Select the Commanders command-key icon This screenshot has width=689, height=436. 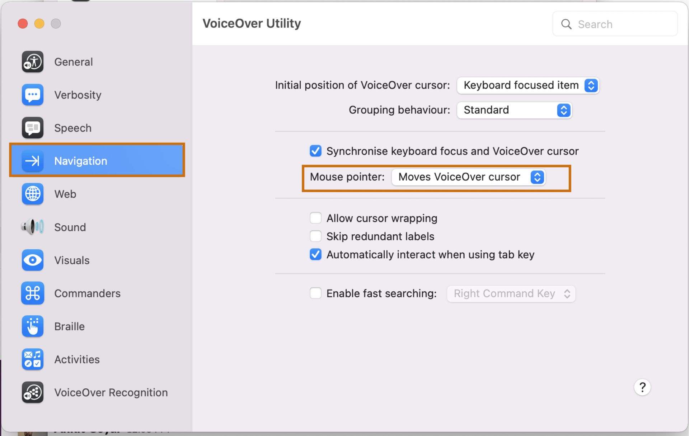[x=32, y=293]
